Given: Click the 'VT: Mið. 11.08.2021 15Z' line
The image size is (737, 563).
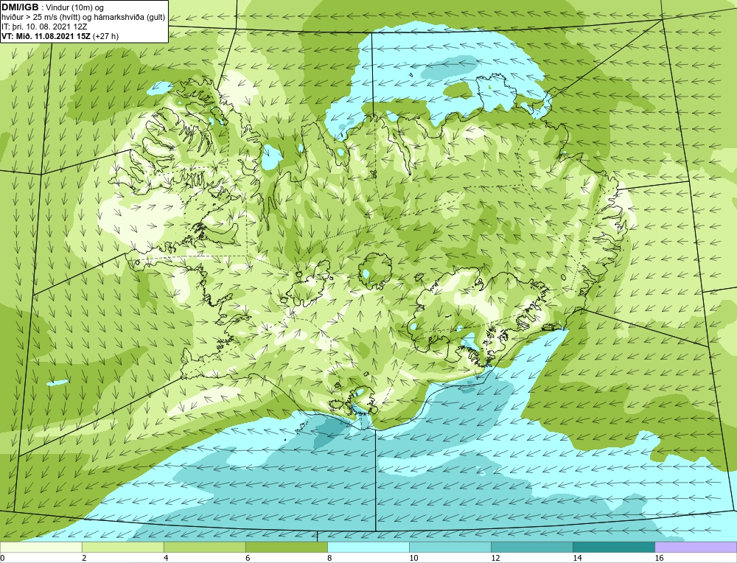Looking at the screenshot, I should [46, 36].
